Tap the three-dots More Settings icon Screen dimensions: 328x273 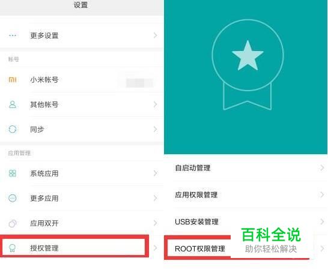point(13,35)
